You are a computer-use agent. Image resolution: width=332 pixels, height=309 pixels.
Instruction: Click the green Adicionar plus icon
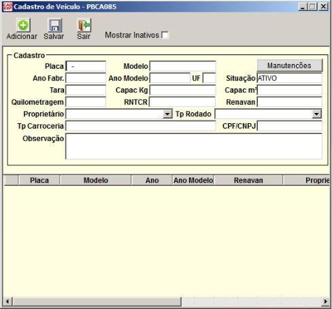pos(23,25)
